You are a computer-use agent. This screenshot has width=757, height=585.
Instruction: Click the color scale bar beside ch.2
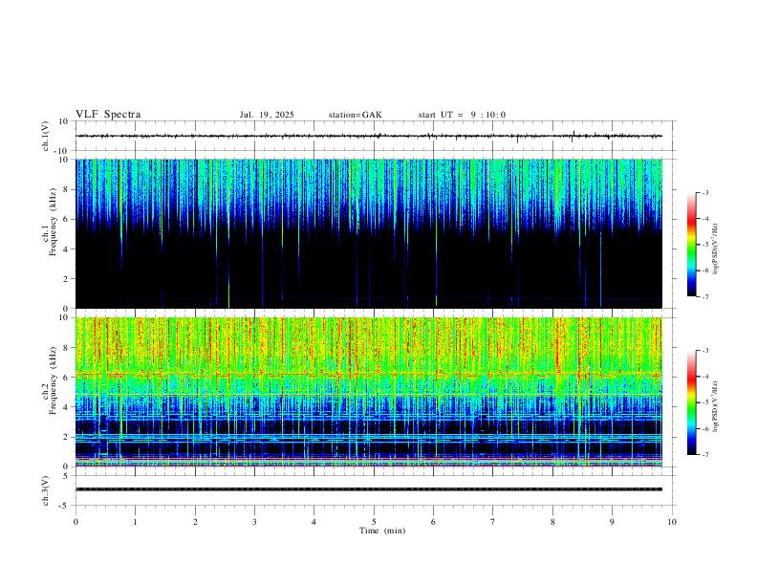coord(691,402)
